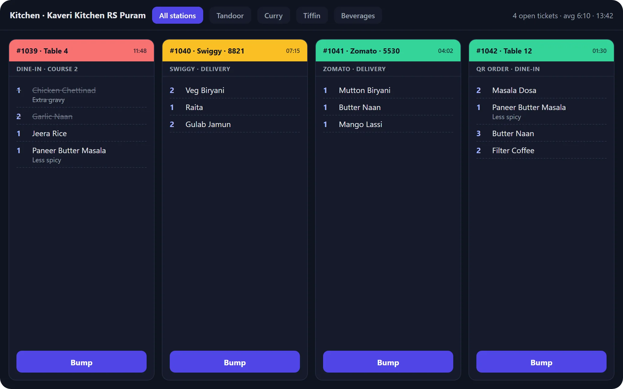Mark Butter Naan done on Zomato ticket
Screen dimensions: 623x389
[x=388, y=107]
